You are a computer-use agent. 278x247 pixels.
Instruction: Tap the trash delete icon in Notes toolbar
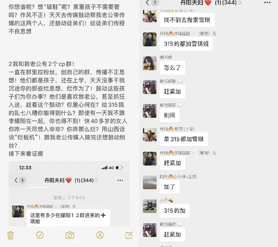[x=11, y=235]
